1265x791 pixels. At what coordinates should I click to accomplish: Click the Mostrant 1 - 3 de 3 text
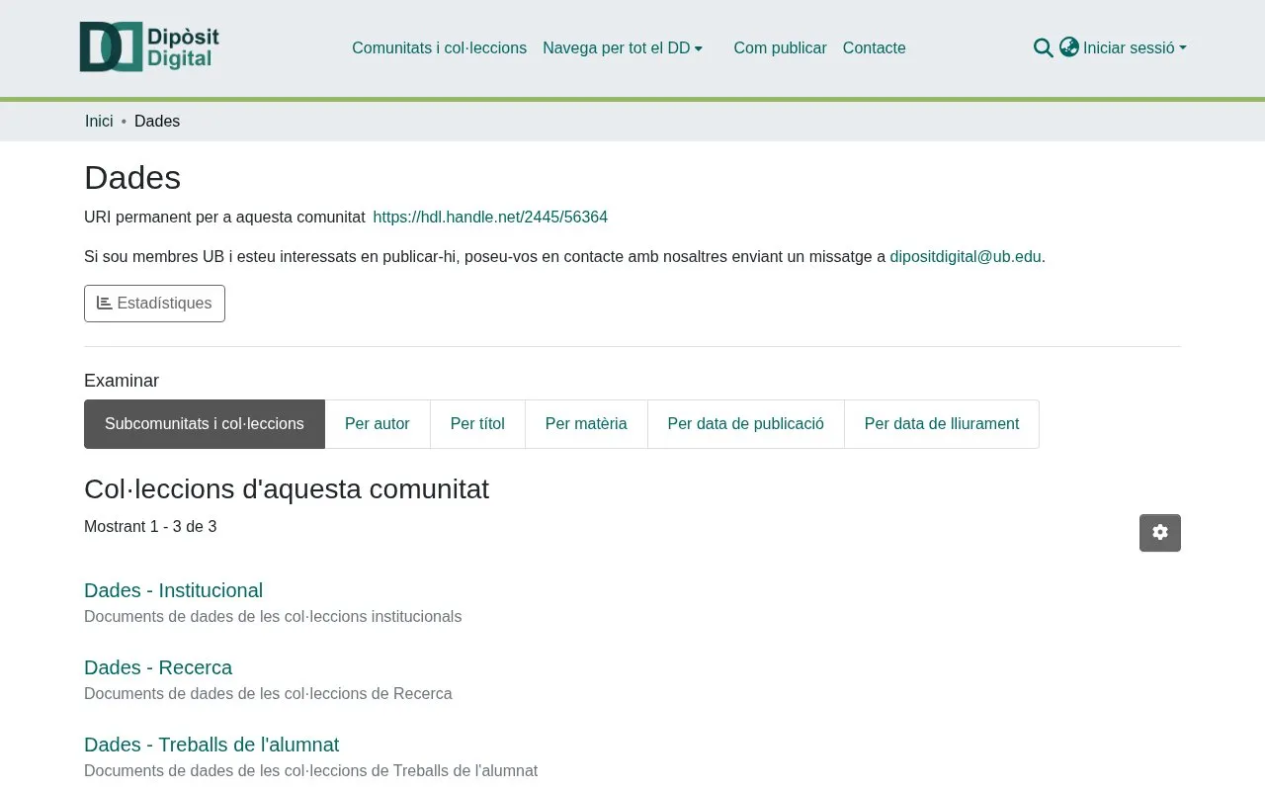click(150, 527)
